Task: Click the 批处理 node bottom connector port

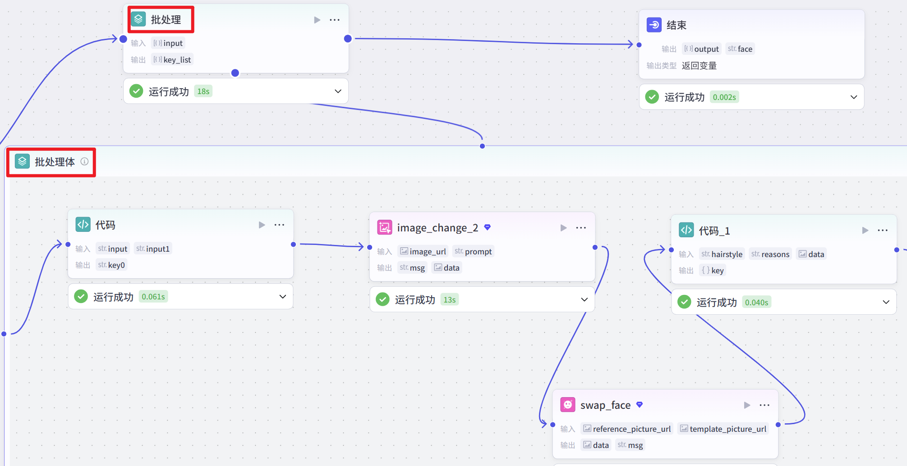Action: tap(235, 73)
